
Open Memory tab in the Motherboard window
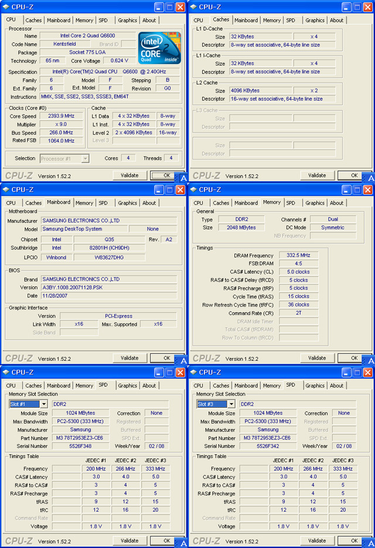click(84, 202)
